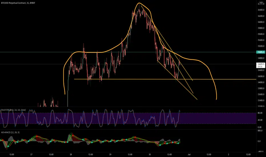Click the Jul label on time axis

(x=189, y=154)
